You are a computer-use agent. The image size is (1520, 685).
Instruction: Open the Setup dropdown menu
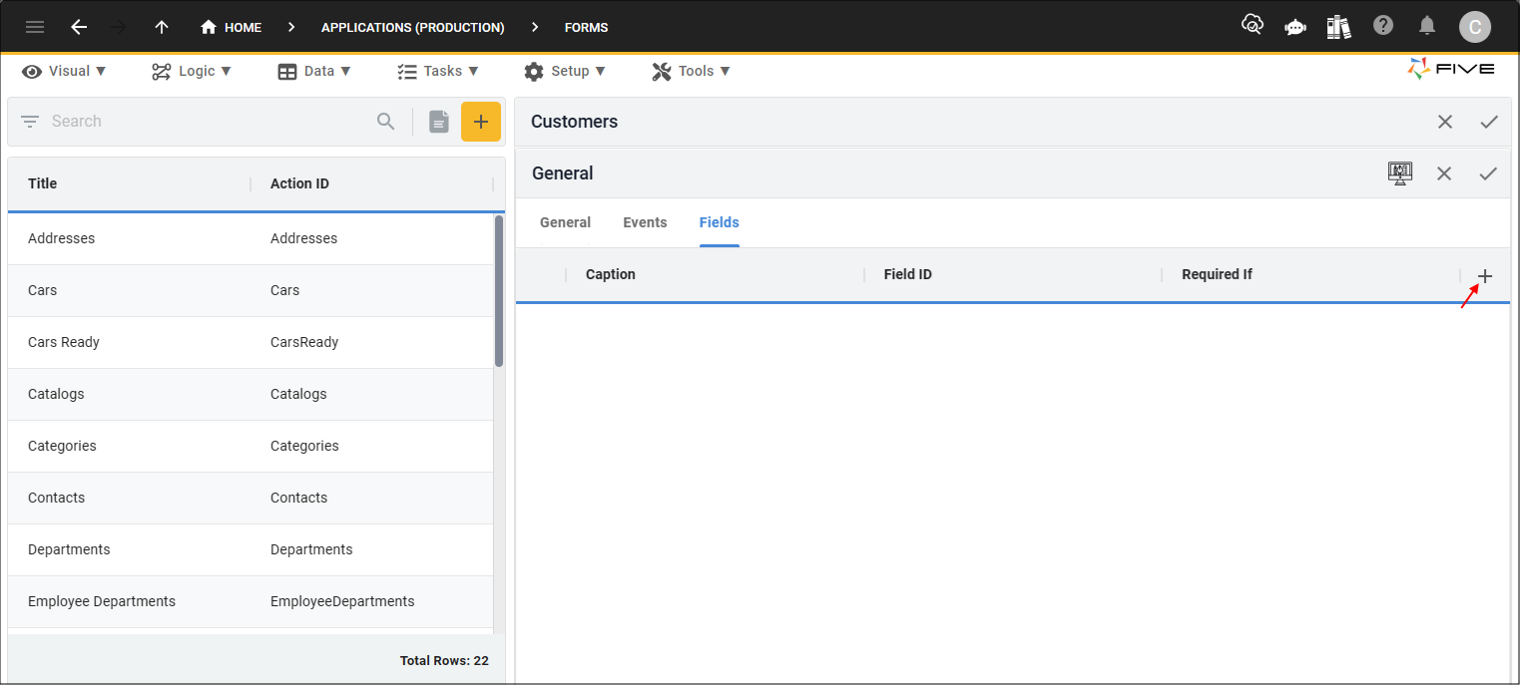[565, 71]
